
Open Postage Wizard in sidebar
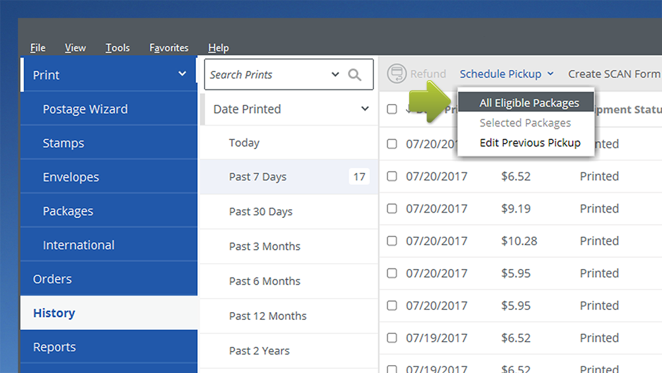point(109,109)
